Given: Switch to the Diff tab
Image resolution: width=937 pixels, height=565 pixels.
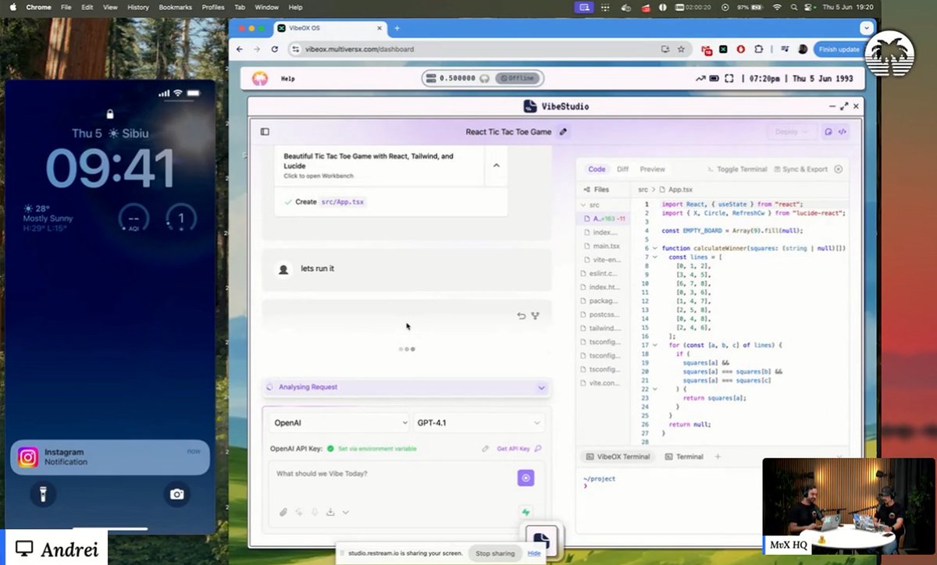Looking at the screenshot, I should point(622,169).
